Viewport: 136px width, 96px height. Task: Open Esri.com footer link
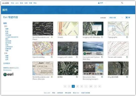(x=47, y=93)
